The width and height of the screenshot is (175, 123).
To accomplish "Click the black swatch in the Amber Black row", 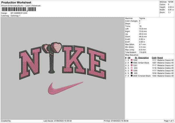I will click(132, 63).
